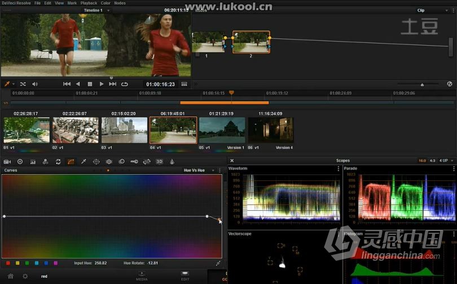Click the shuffle split-screen icon
Screen dimensions: 457x284
click(x=23, y=84)
